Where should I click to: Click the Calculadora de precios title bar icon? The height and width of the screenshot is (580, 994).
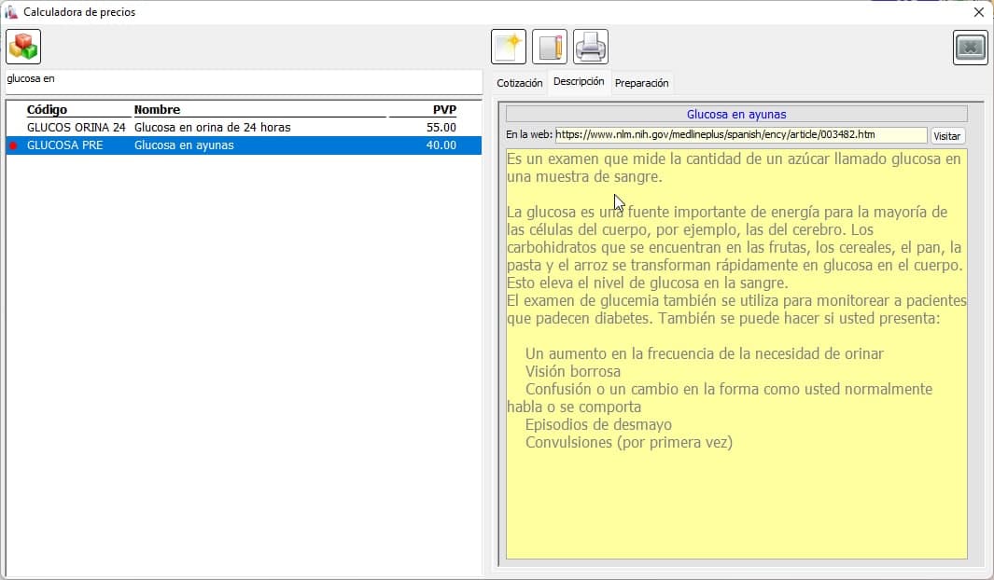(x=11, y=12)
